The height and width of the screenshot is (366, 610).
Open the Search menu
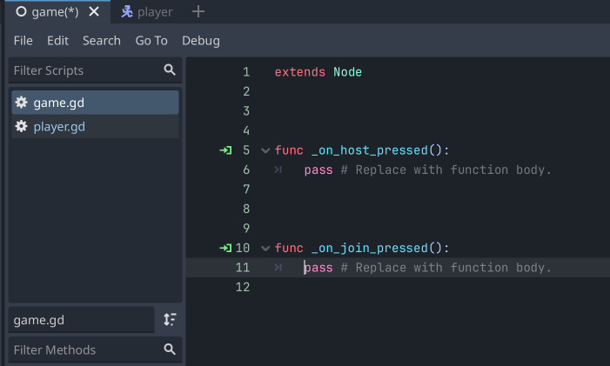pos(102,41)
